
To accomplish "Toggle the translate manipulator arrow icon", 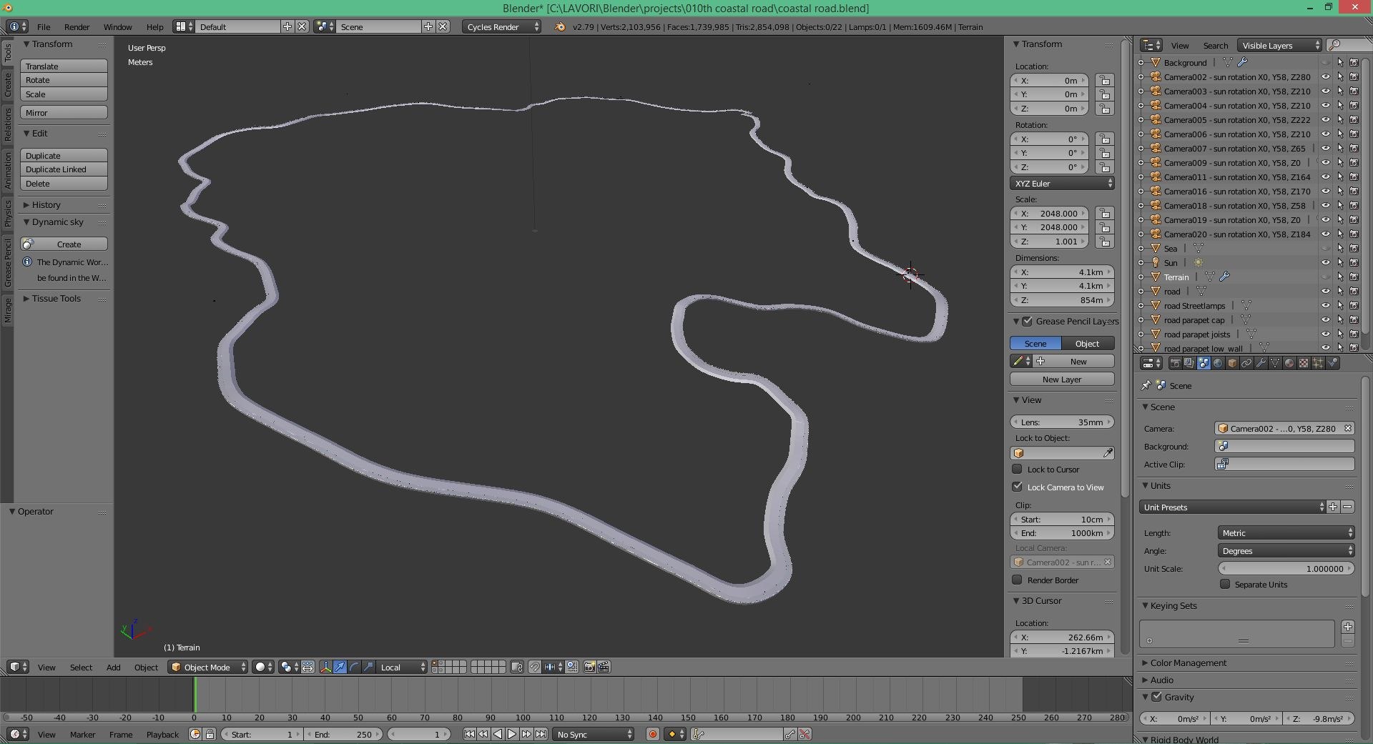I will pos(340,667).
